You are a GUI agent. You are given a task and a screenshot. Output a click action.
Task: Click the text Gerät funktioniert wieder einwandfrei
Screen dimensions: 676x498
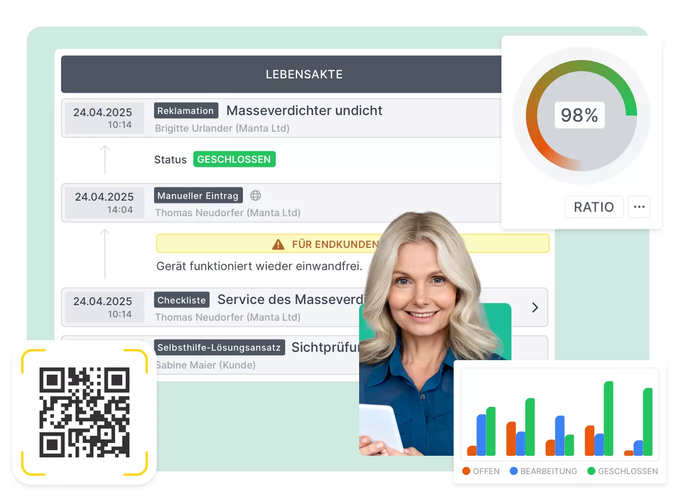pos(259,266)
